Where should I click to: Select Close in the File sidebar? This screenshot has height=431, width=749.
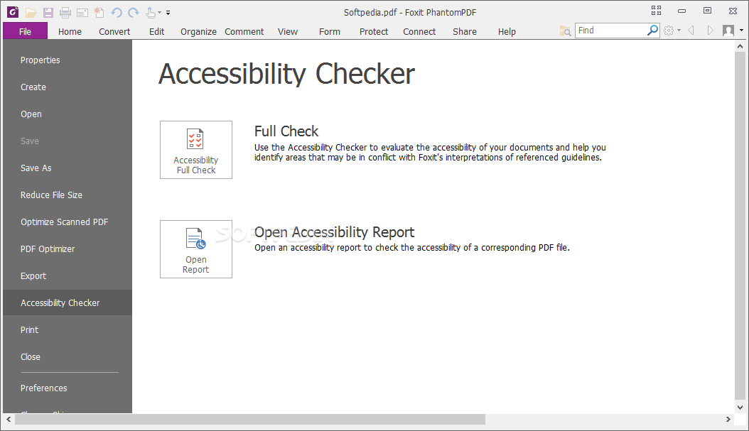point(68,356)
